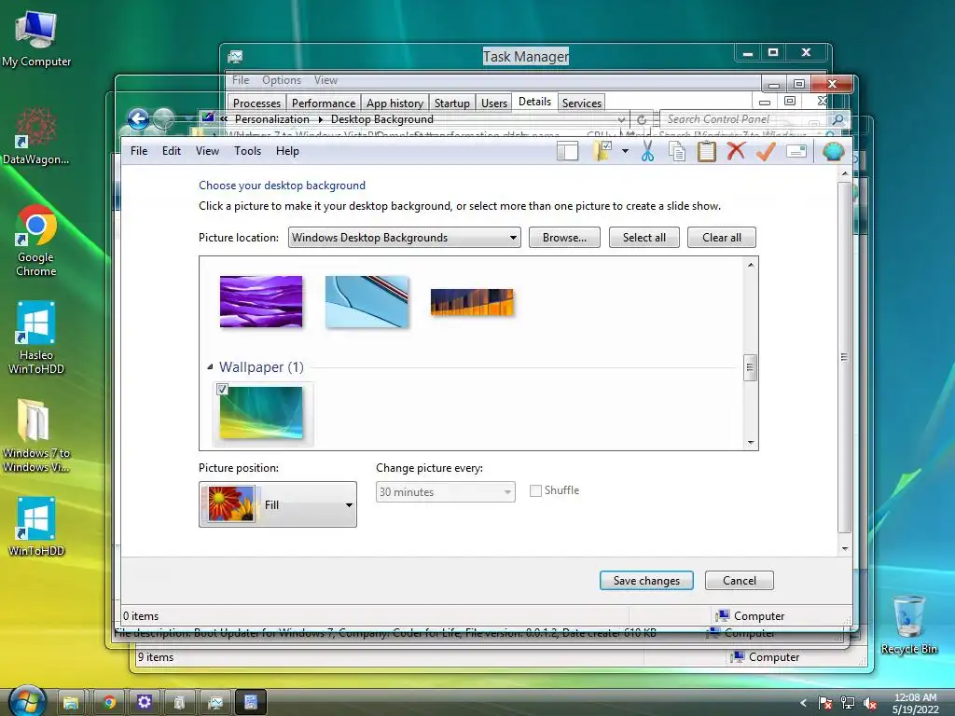Switch to App history tab in Task Manager
The image size is (955, 716).
click(394, 103)
